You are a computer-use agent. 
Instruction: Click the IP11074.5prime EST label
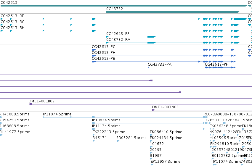(x=57, y=114)
